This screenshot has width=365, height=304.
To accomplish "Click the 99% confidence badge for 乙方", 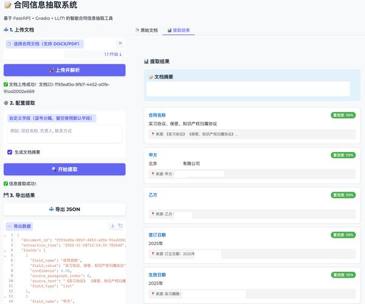I will [343, 195].
